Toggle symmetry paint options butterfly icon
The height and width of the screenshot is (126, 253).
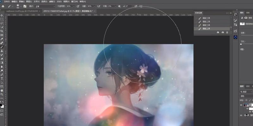(141, 6)
